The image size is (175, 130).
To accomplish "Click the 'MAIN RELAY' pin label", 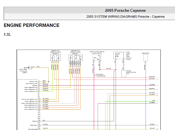I will pyautogui.click(x=34, y=125).
